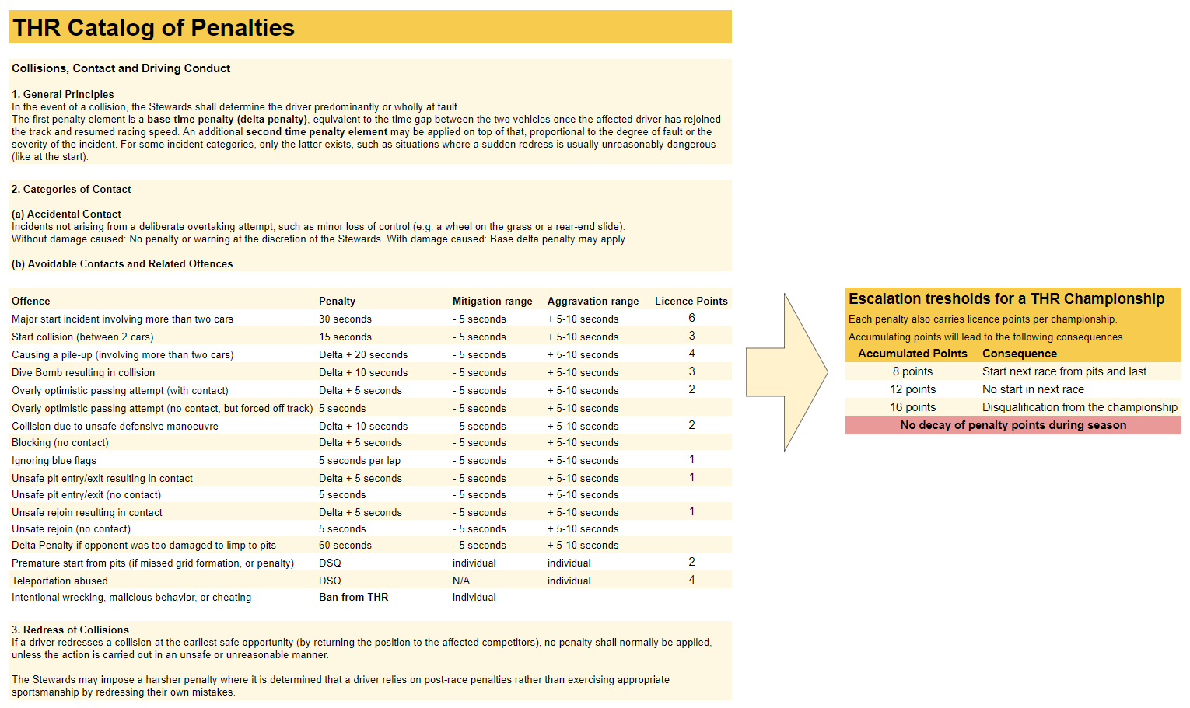Select the 'No start in next race' consequence
1190x708 pixels.
point(1033,389)
